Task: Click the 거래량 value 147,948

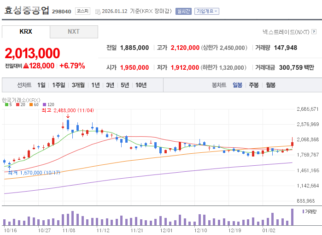Action: [x=286, y=48]
